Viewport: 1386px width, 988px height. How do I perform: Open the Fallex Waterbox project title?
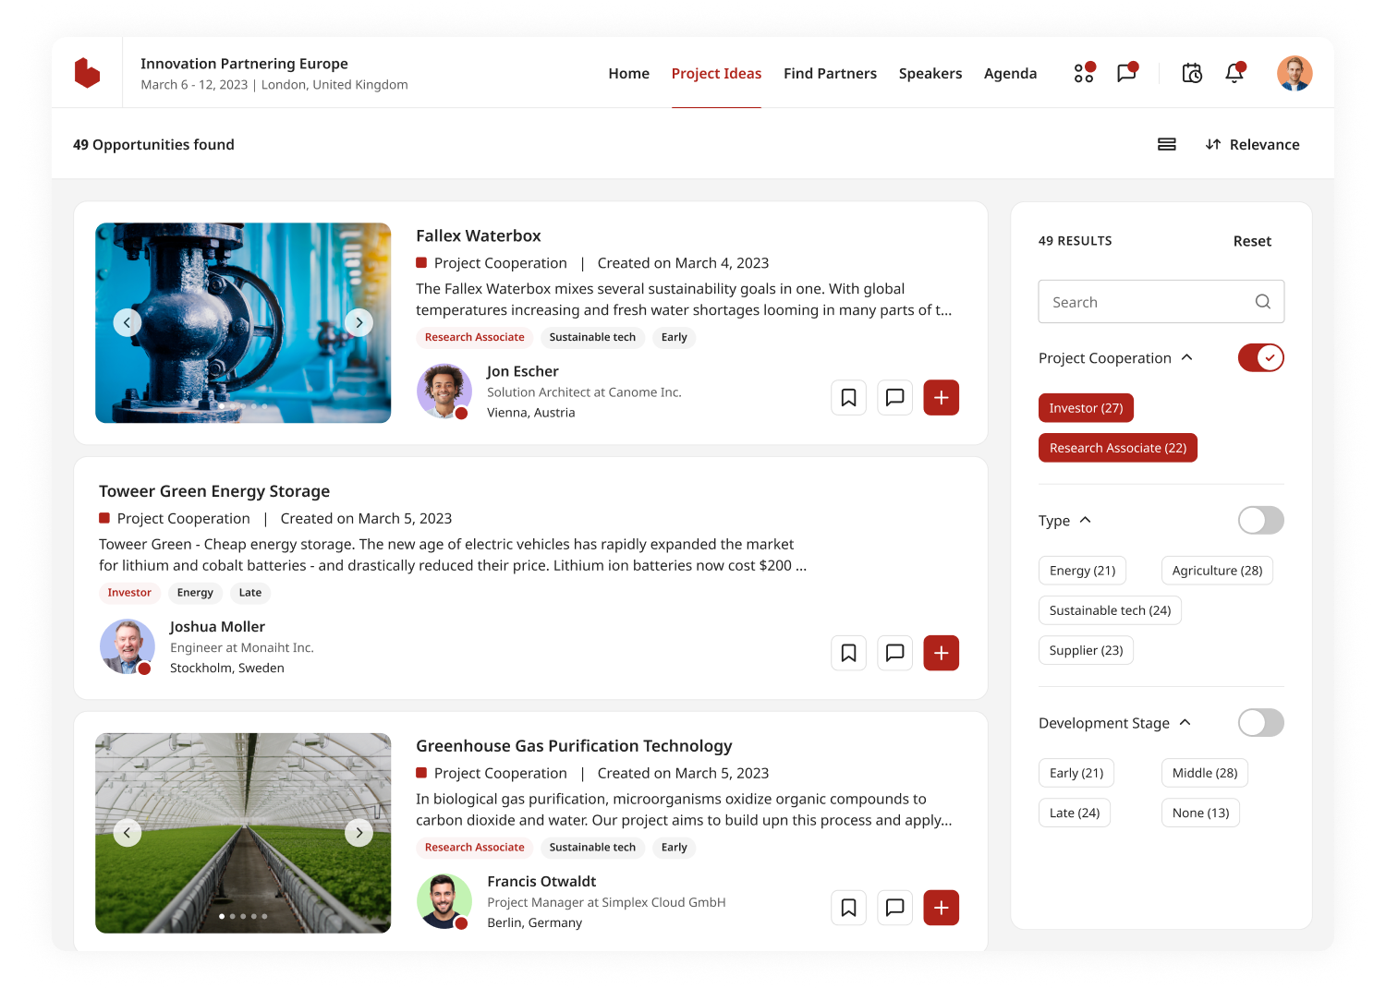click(479, 235)
